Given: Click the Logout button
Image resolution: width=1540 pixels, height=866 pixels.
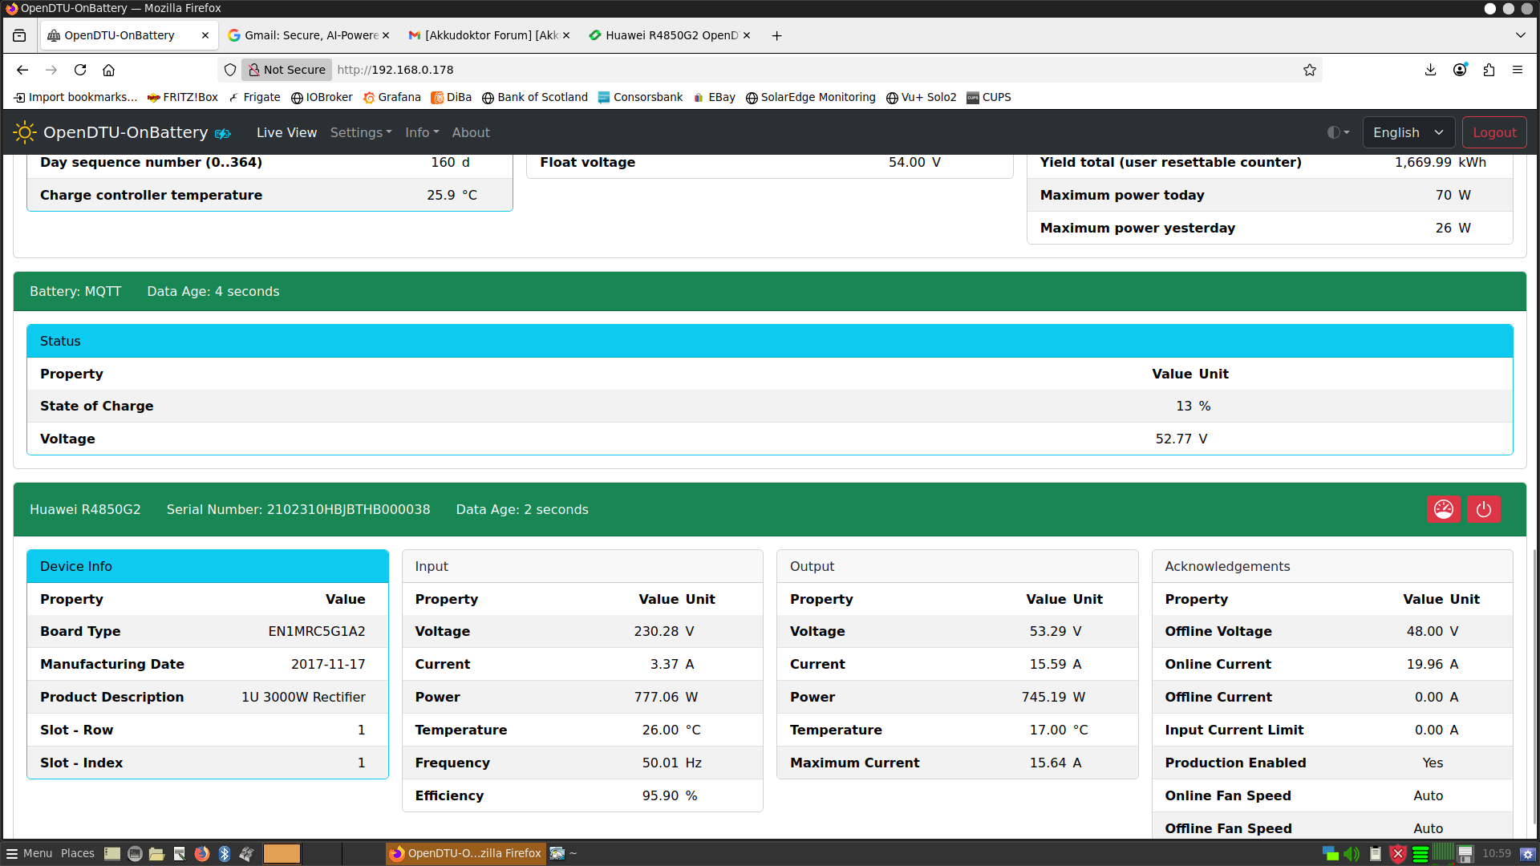Looking at the screenshot, I should coord(1493,132).
